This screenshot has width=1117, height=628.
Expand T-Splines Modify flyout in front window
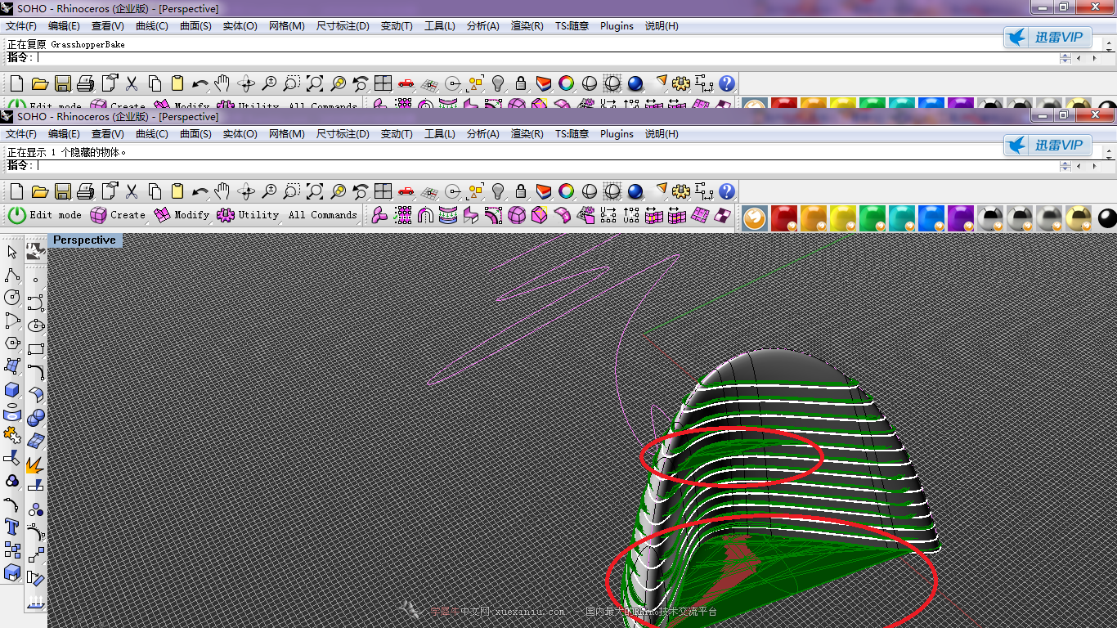pyautogui.click(x=182, y=215)
